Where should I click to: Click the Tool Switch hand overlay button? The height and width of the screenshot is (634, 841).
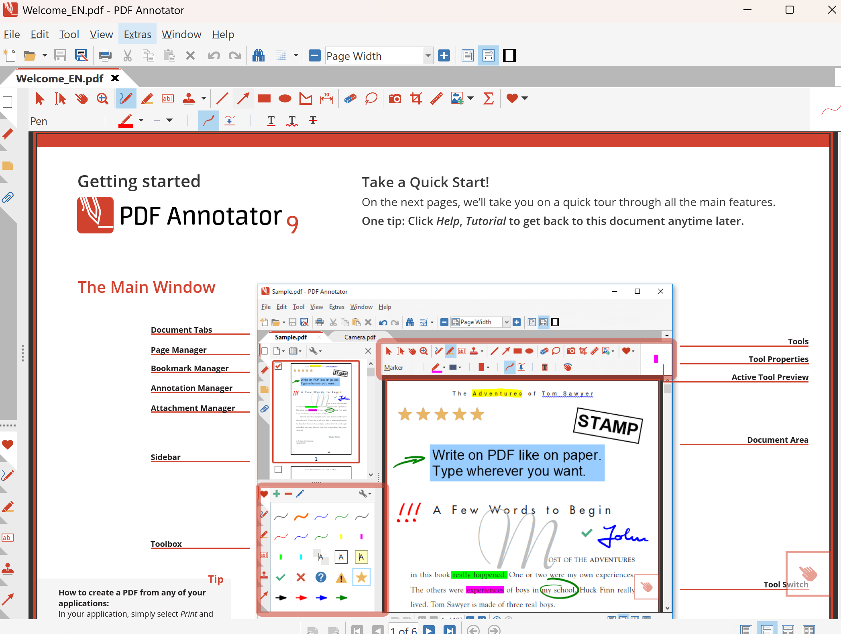tap(808, 573)
